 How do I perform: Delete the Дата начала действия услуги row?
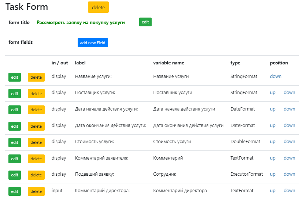(36, 110)
